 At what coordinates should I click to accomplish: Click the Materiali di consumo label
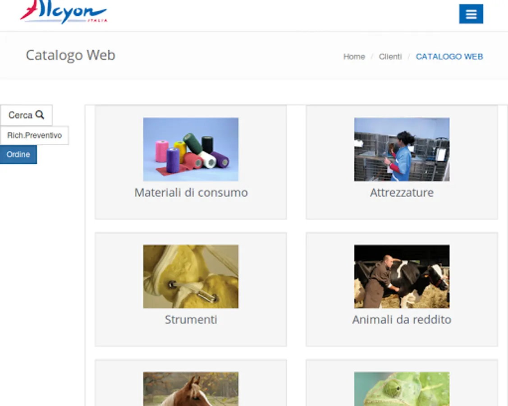(191, 193)
